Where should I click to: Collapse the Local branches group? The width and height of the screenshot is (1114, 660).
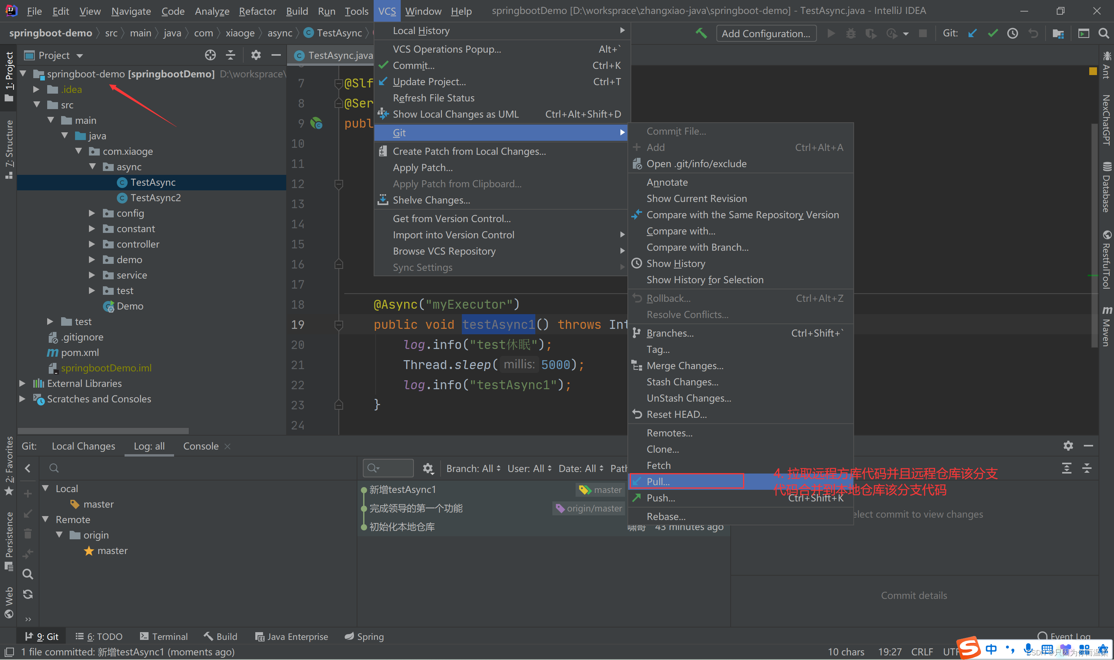(x=45, y=488)
